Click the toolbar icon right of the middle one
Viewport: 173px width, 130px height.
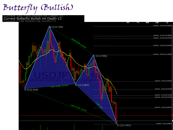157,23
